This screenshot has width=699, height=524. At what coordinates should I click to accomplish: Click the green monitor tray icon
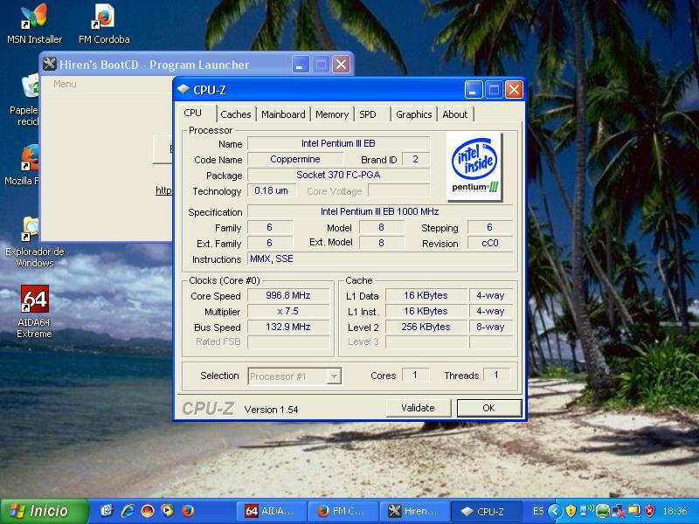pyautogui.click(x=602, y=511)
